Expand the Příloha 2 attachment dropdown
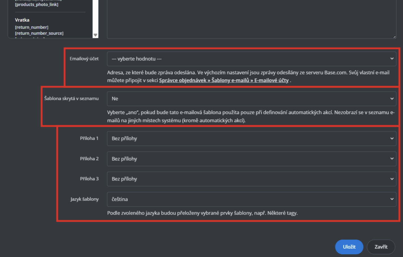 251,159
